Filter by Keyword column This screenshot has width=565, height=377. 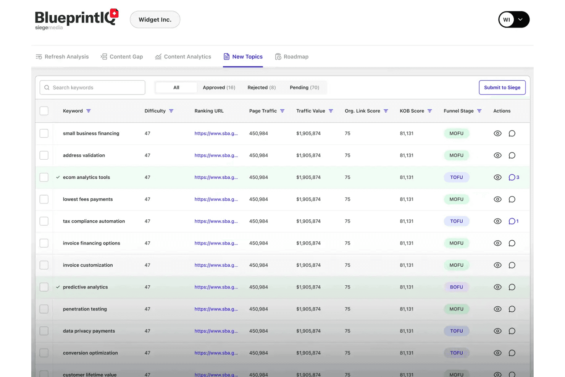(89, 111)
